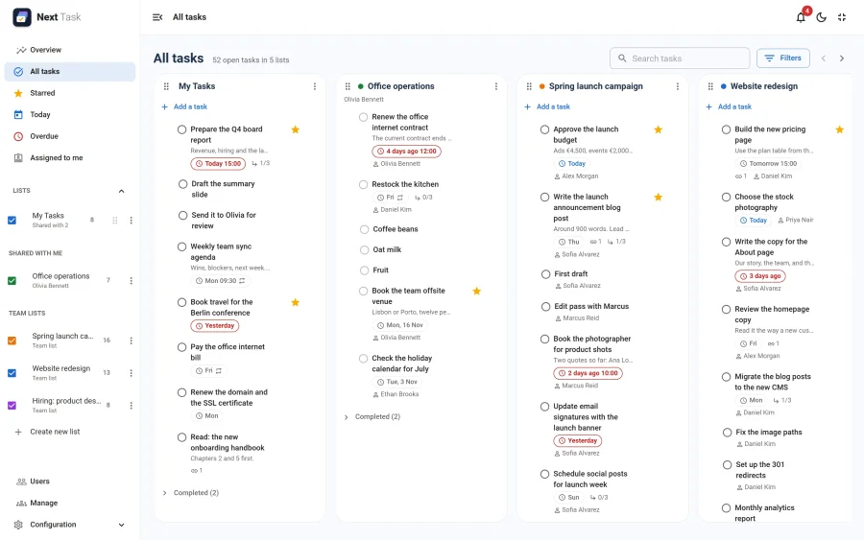This screenshot has width=864, height=540.
Task: Unstar Book travel for the Berlin conference
Action: click(296, 302)
